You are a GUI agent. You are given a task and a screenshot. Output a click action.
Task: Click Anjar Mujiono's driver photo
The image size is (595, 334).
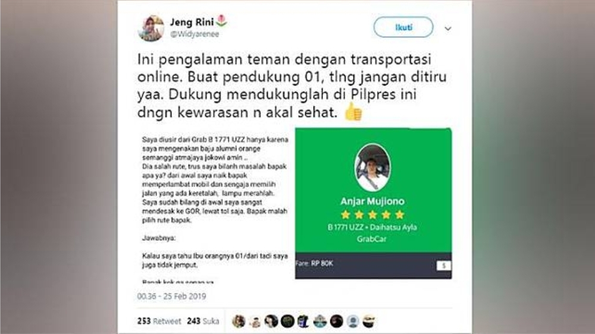[x=372, y=167]
